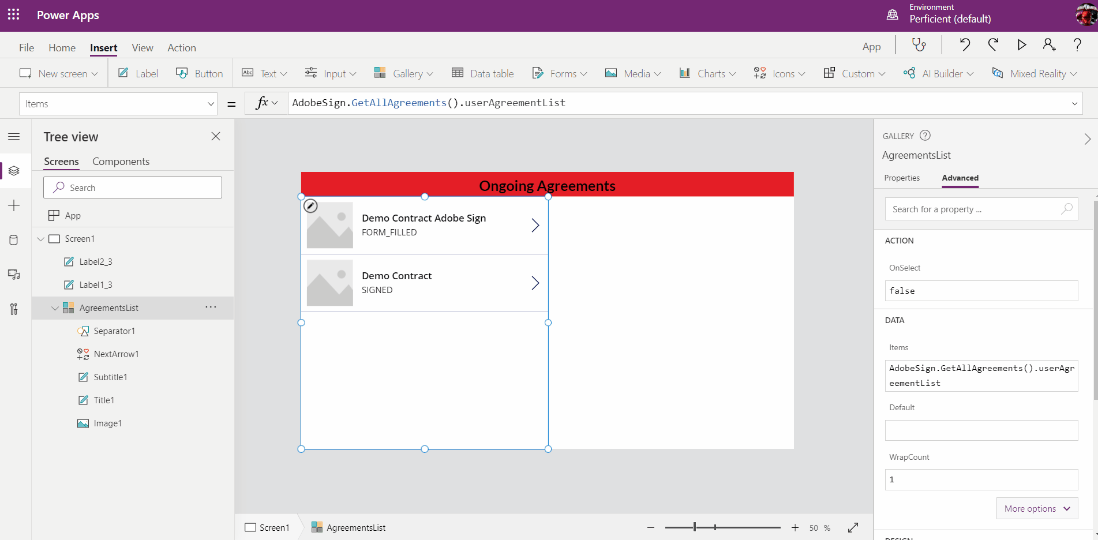Share the app with person icon
The width and height of the screenshot is (1098, 540).
point(1050,44)
